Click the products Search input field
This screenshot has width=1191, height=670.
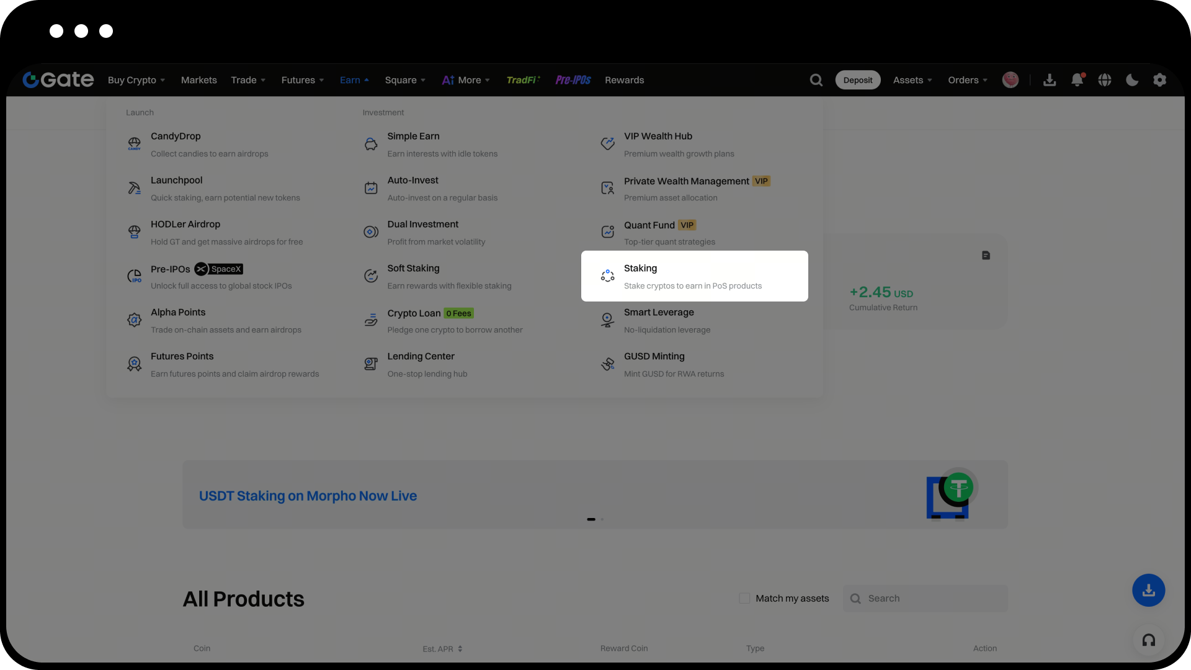[x=934, y=598]
